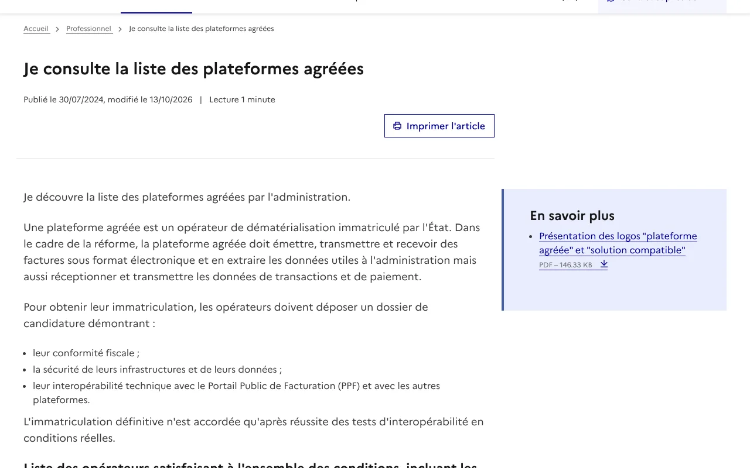Click the "En savoir plus" heading

click(x=572, y=216)
